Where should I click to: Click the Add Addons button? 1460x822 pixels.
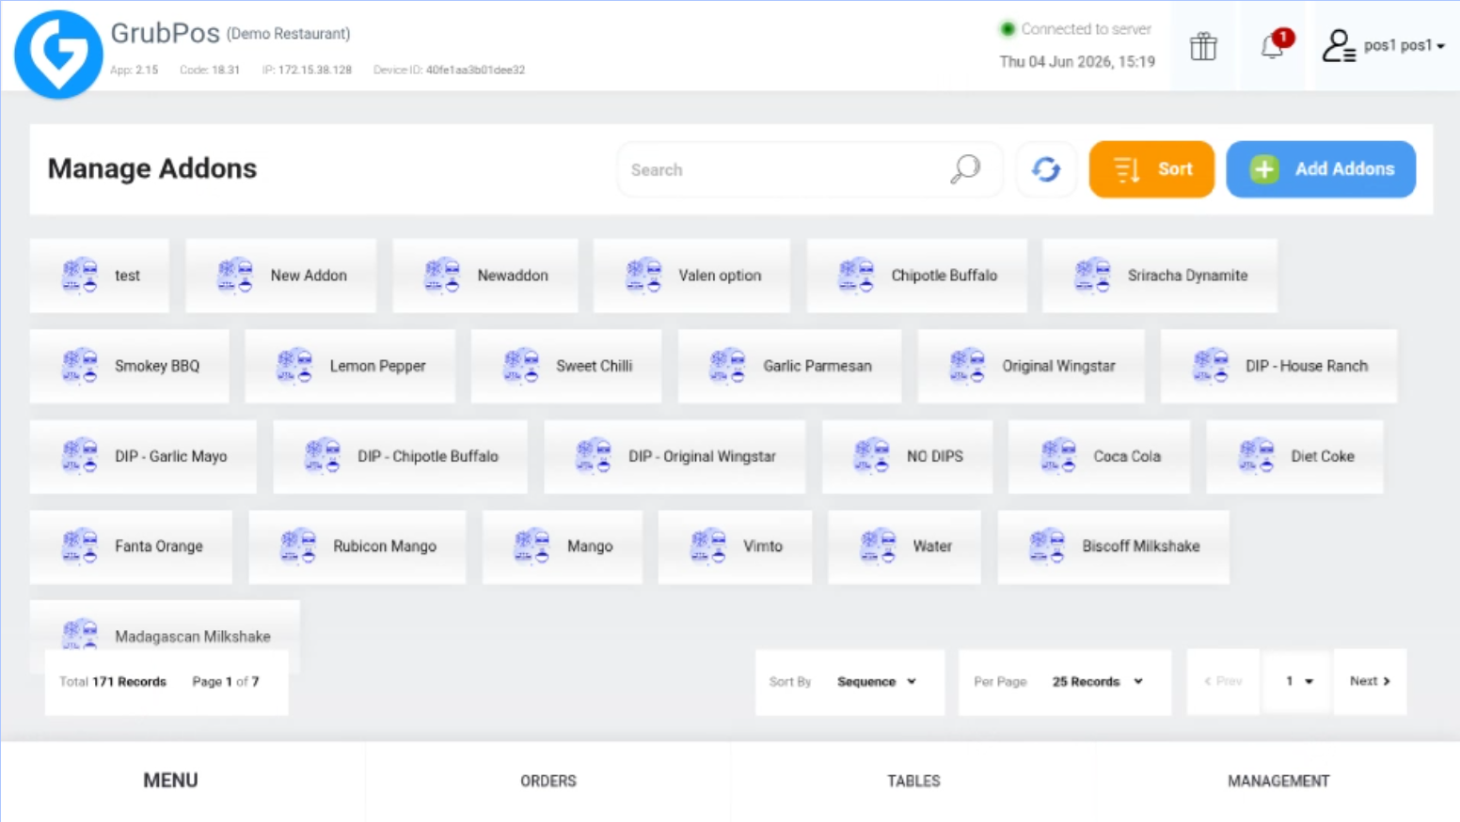coord(1321,169)
